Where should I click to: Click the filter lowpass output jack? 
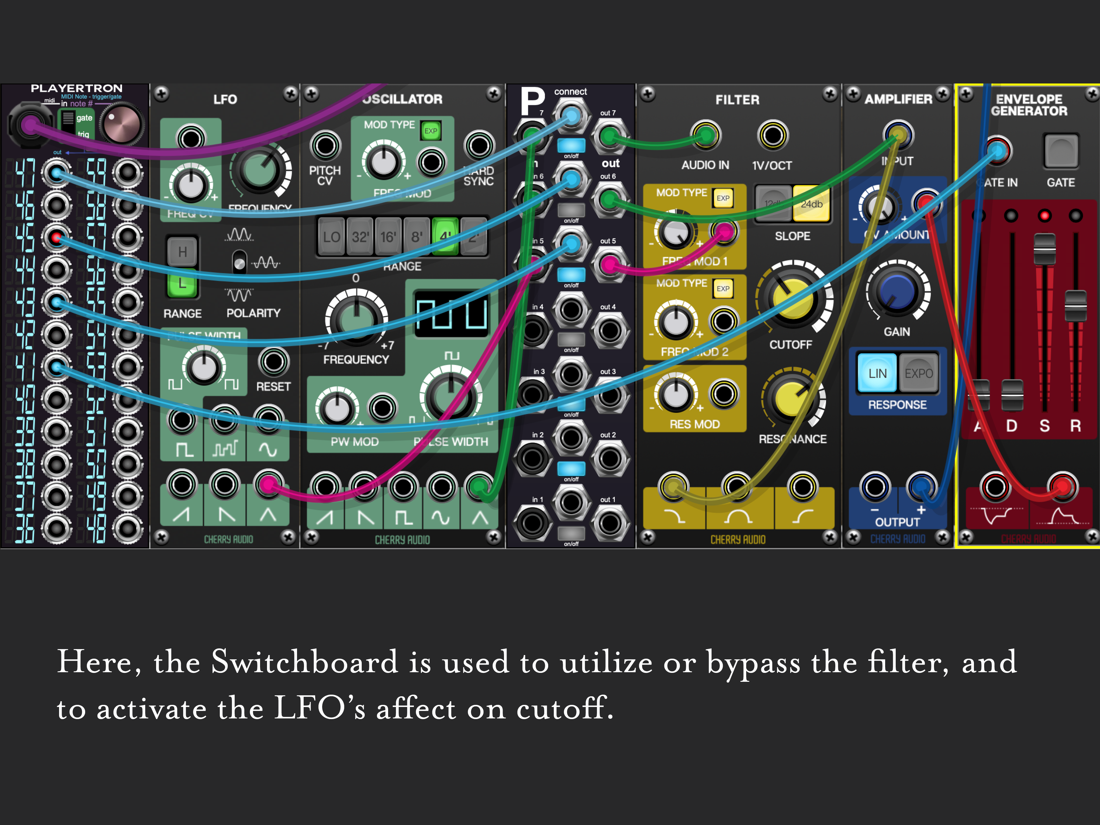(673, 486)
